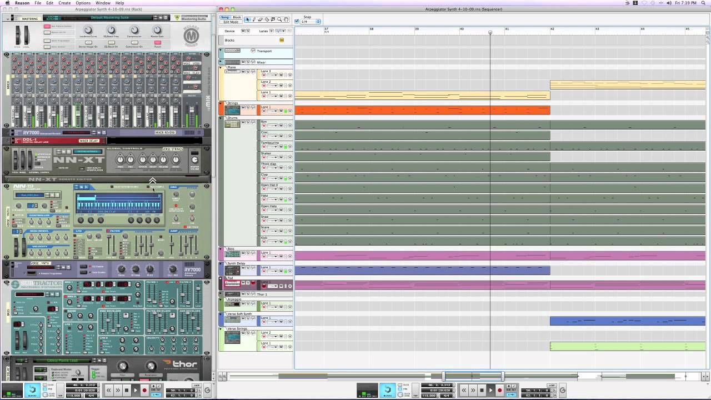Delete Synth Delay Lane 1 with X button
Screen dimensions: 711x400
coord(290,271)
